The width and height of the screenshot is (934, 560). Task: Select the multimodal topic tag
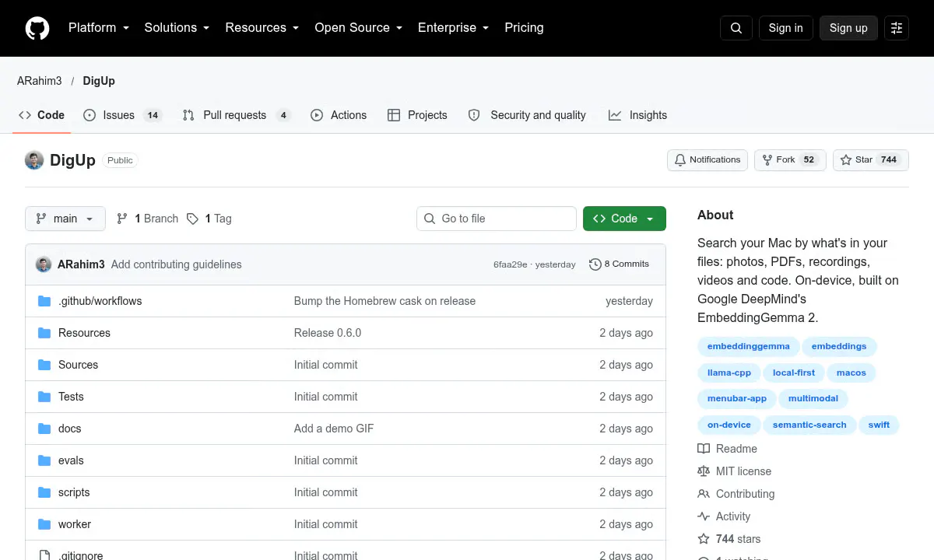click(x=813, y=399)
